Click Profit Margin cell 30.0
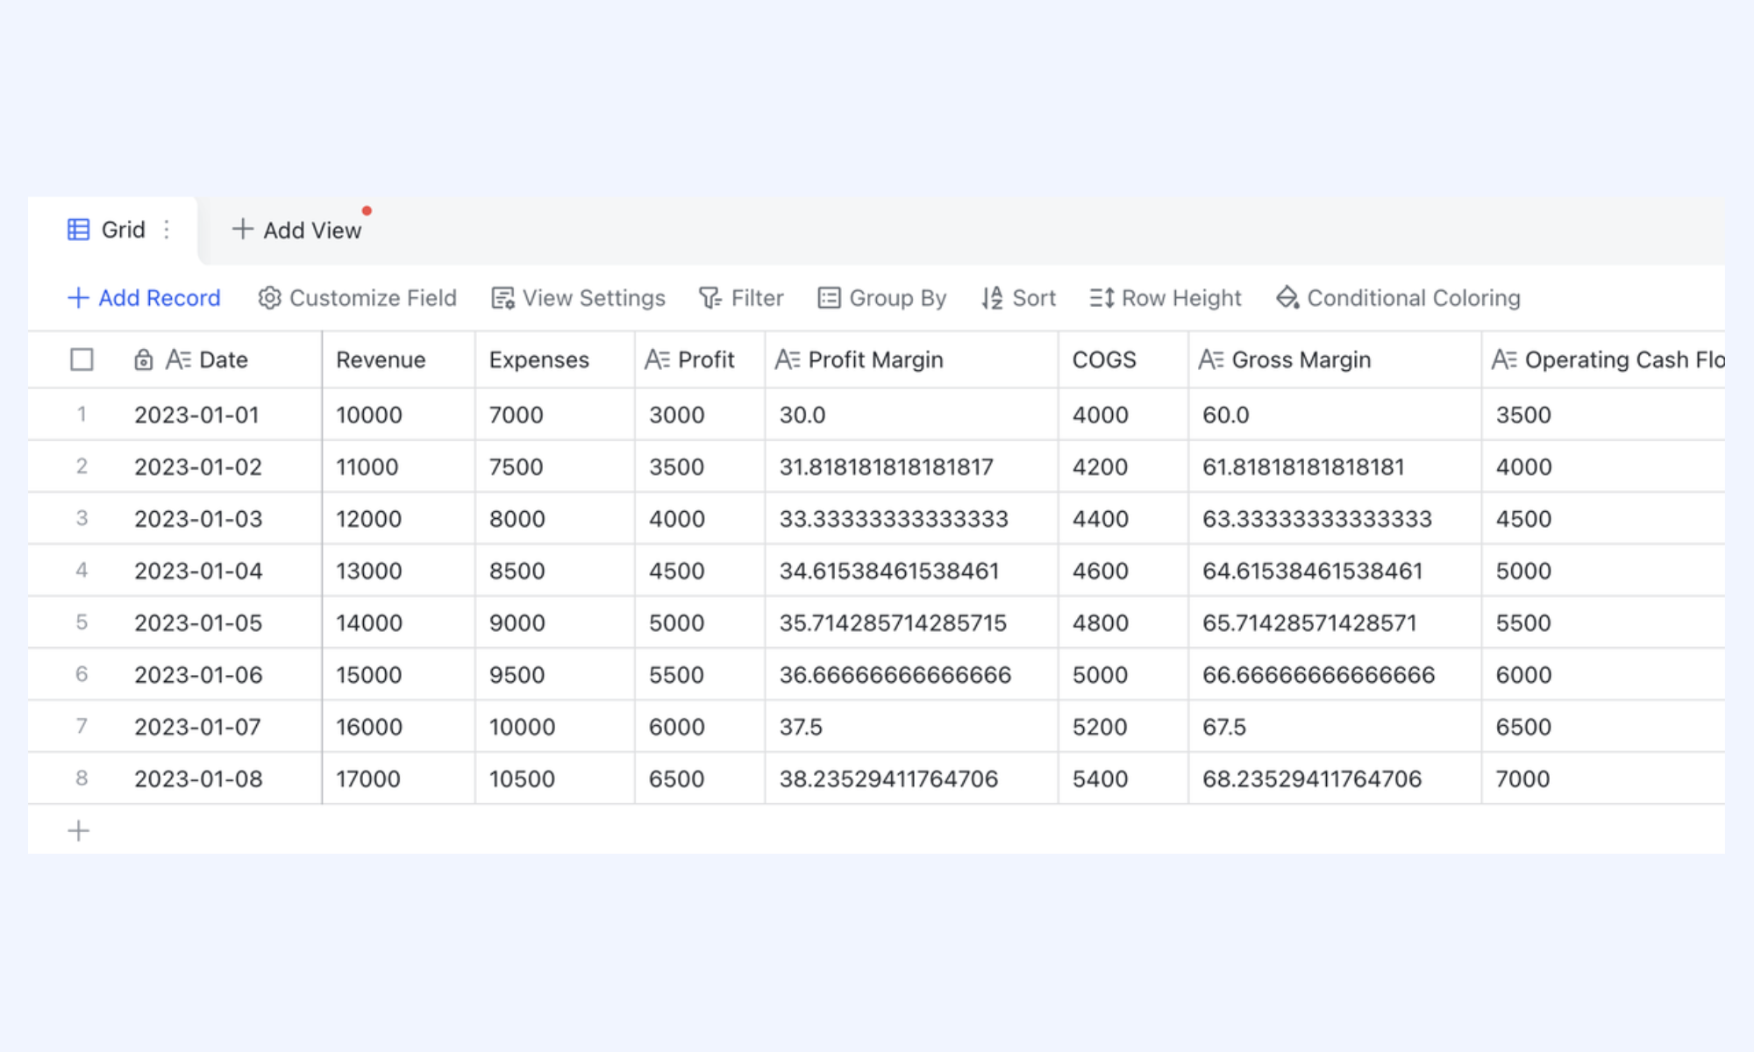Screen dimensions: 1754x1052 pos(912,415)
